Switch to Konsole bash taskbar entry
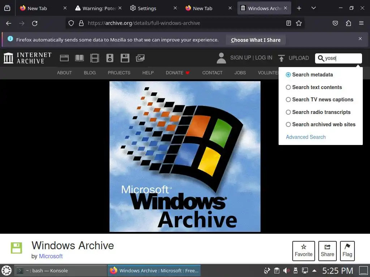 tap(61, 271)
